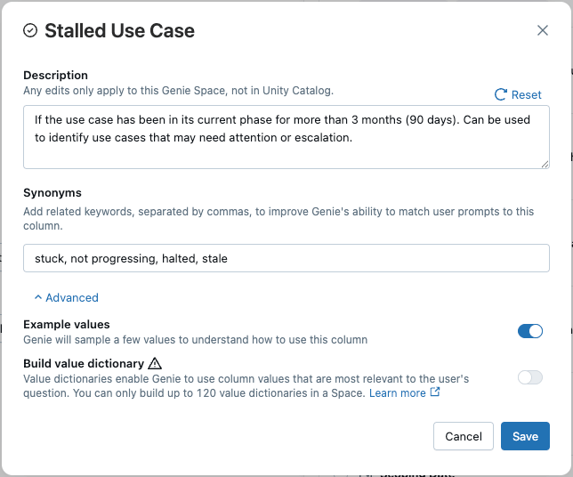Click the Description text area resize handle
The image size is (573, 477).
point(545,164)
